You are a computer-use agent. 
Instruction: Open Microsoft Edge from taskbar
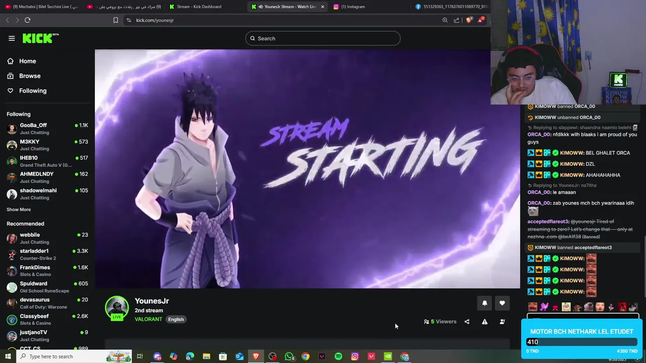pyautogui.click(x=190, y=356)
